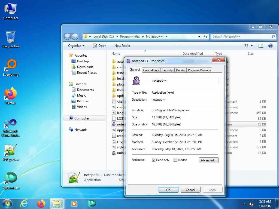Open the Computer desktop icon
The width and height of the screenshot is (279, 209).
[11, 11]
